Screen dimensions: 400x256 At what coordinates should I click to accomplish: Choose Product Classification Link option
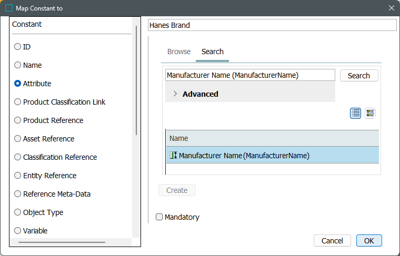point(17,102)
